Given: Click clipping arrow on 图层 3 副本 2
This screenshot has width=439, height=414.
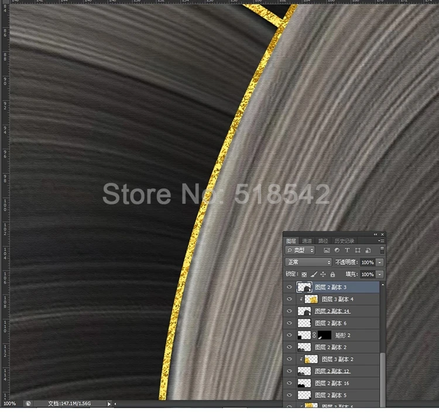Looking at the screenshot, I should tap(301, 359).
